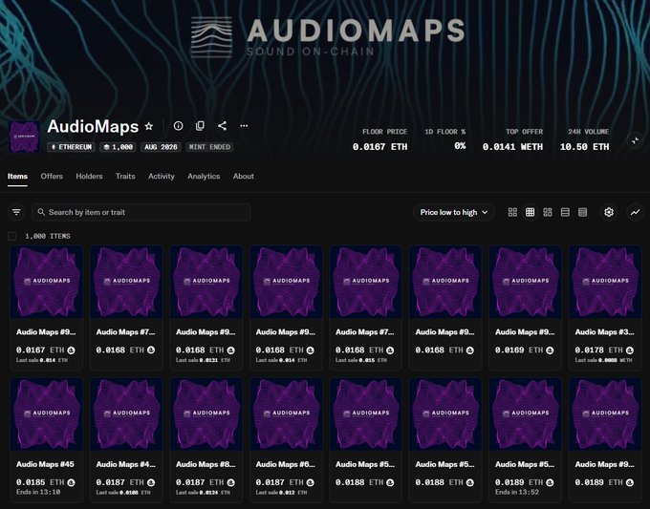Click Ethereum icon beside 0.0169 ETH
650x509 pixels.
(550, 350)
